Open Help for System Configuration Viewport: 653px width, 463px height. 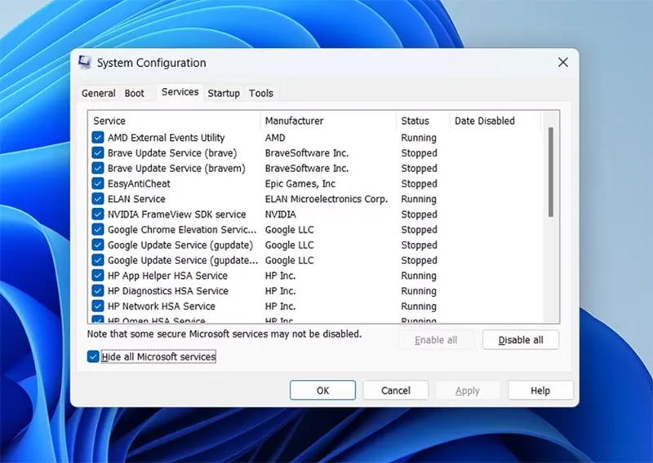pyautogui.click(x=540, y=390)
